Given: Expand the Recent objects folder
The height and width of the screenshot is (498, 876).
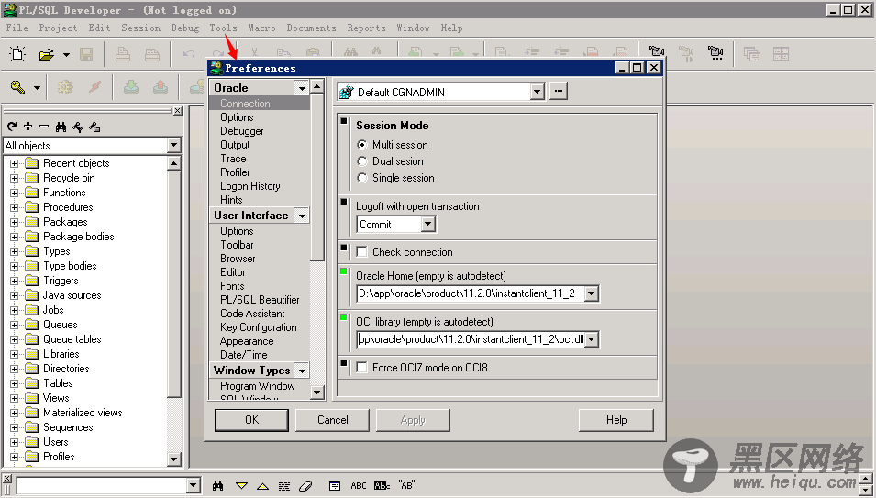Looking at the screenshot, I should coord(15,163).
